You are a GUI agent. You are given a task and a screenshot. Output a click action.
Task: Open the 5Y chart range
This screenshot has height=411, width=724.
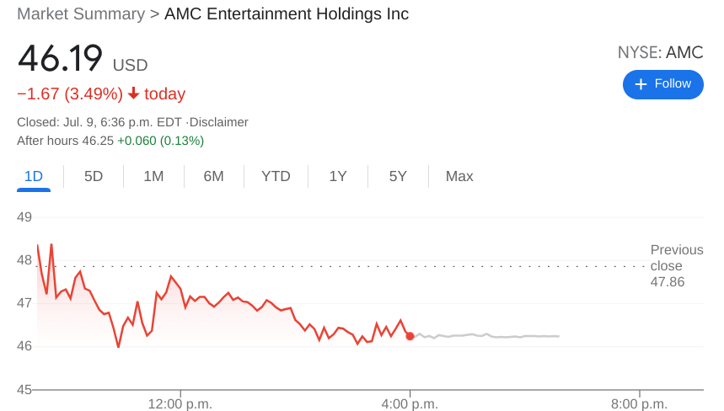click(x=398, y=177)
